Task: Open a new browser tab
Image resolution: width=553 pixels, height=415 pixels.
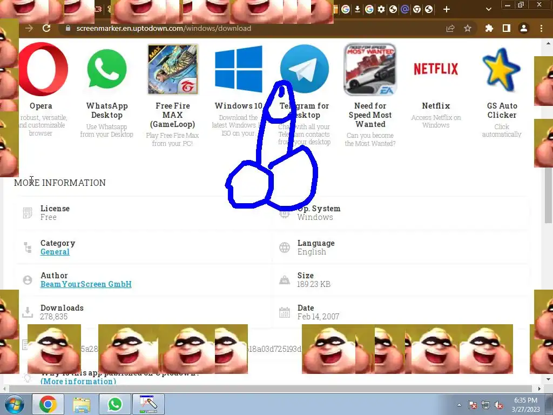Action: point(447,10)
